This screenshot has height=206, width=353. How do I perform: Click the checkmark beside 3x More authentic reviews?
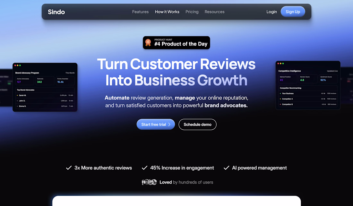(69, 168)
